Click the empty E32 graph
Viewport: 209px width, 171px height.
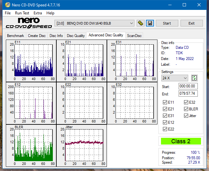132,103
